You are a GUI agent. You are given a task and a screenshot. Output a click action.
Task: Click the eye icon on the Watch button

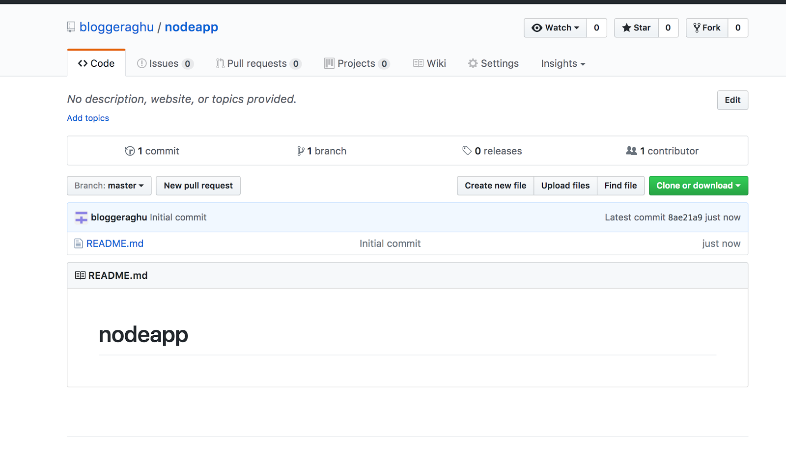(x=536, y=28)
